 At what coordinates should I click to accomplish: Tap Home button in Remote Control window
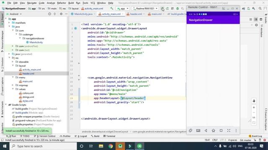click(x=213, y=130)
